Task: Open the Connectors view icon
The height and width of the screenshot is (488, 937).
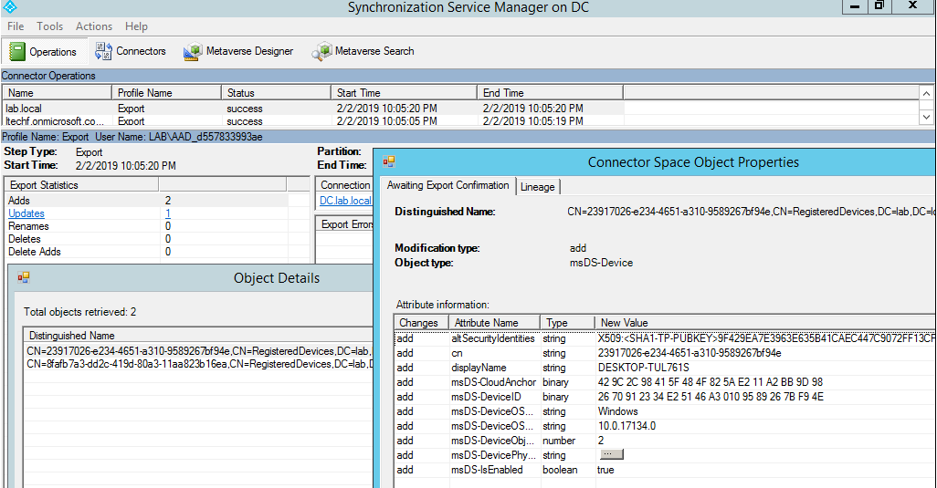Action: (x=103, y=51)
